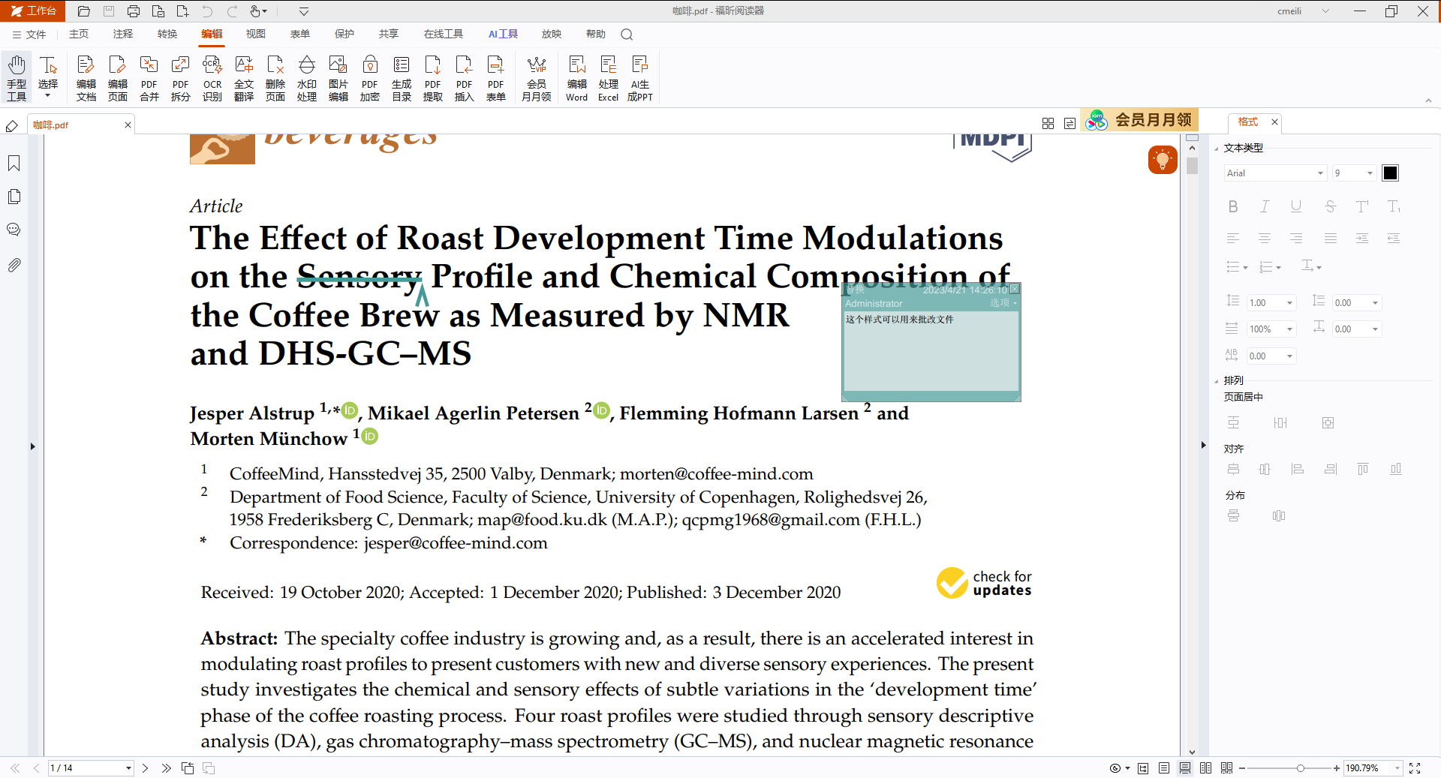
Task: Click the print icon in title bar
Action: pos(134,11)
